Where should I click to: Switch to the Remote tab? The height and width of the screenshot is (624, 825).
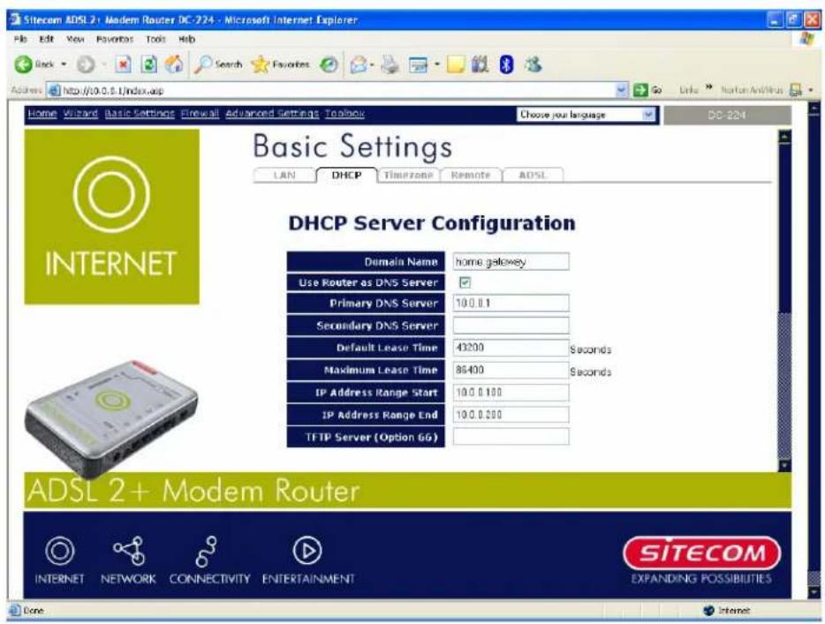[x=471, y=175]
